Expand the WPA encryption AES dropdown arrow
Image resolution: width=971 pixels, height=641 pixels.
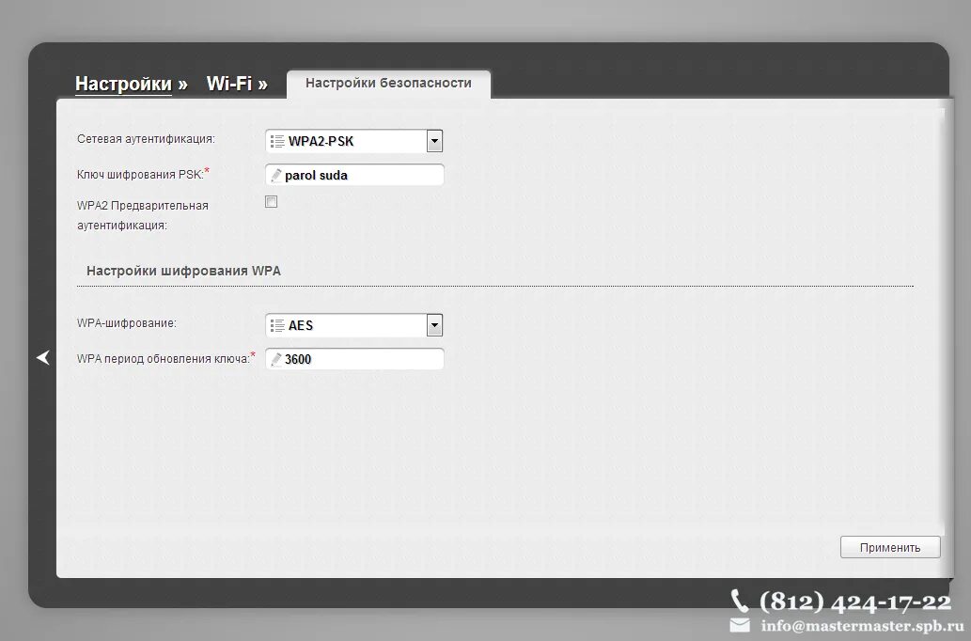pyautogui.click(x=434, y=325)
